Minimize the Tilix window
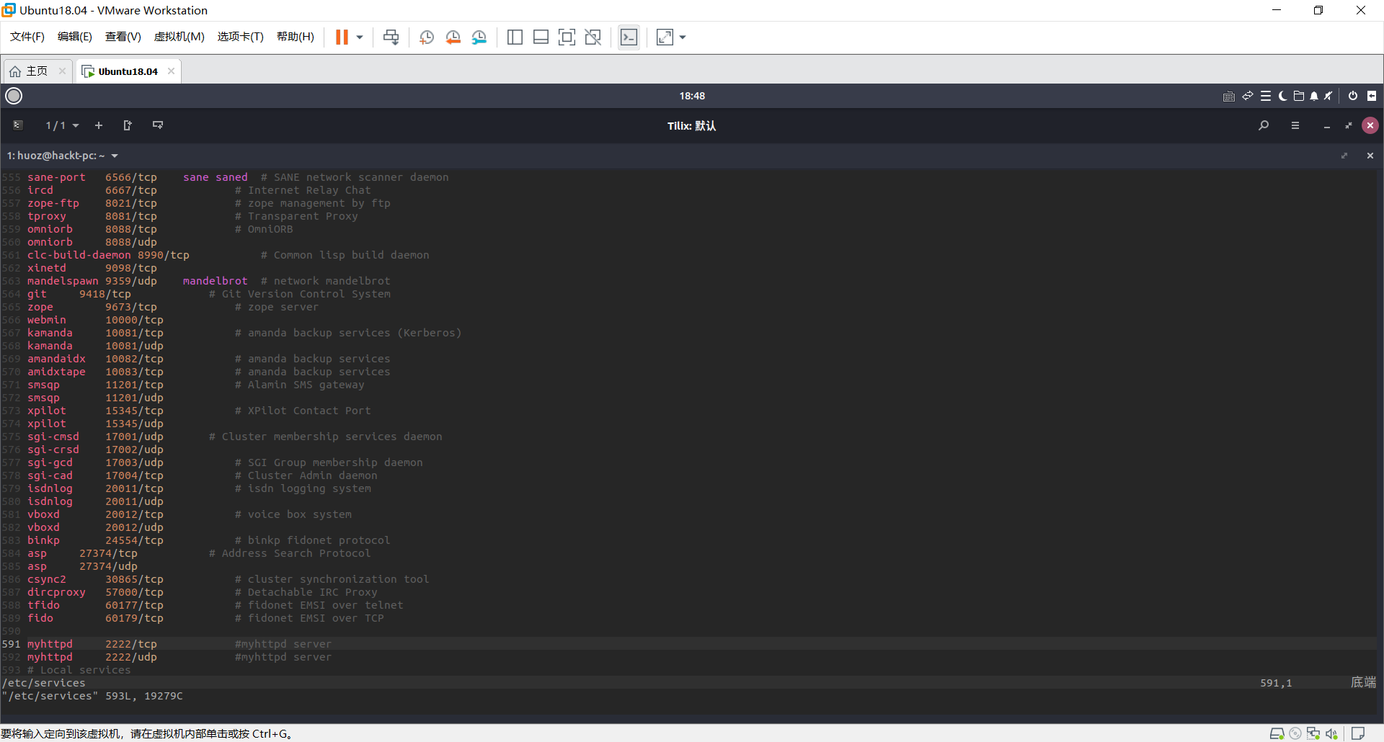The image size is (1384, 742). pyautogui.click(x=1327, y=125)
